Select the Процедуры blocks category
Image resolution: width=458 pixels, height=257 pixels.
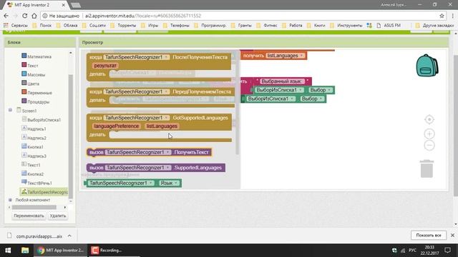tap(38, 101)
